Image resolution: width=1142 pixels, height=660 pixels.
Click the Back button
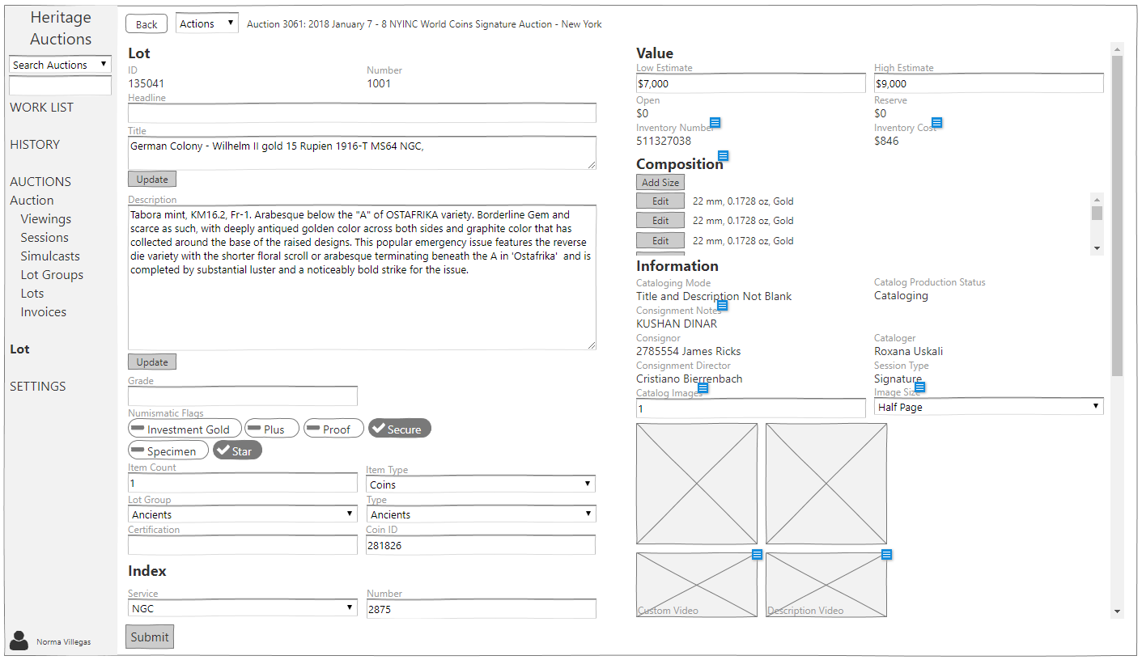click(146, 24)
